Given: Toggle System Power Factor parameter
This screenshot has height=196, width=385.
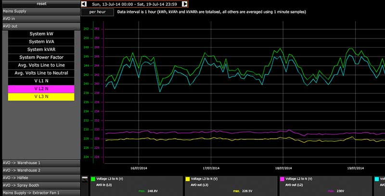Looking at the screenshot, I should [x=41, y=58].
